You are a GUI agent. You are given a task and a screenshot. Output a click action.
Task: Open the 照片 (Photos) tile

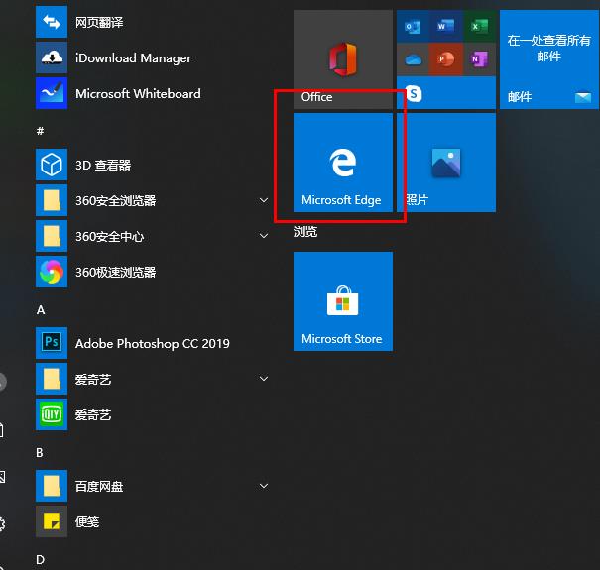(445, 163)
